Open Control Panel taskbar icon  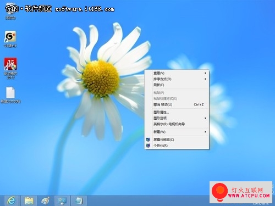click(x=62, y=201)
